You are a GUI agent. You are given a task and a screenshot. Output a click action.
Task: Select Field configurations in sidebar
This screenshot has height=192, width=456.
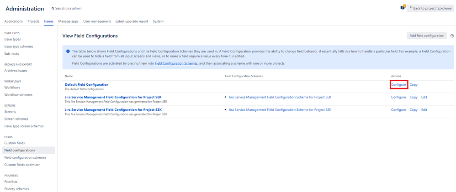[x=28, y=150]
